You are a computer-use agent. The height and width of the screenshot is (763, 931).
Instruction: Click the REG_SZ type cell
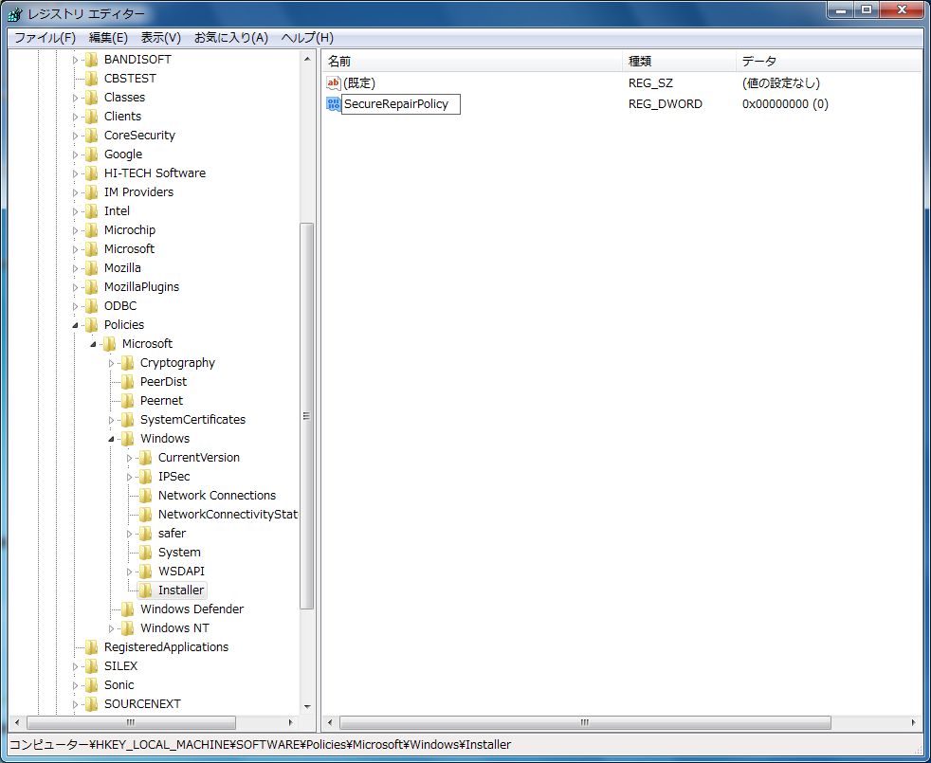click(650, 83)
